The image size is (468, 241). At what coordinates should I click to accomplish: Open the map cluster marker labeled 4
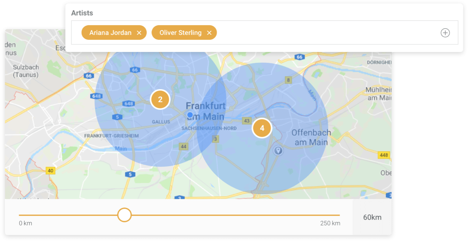pos(262,128)
